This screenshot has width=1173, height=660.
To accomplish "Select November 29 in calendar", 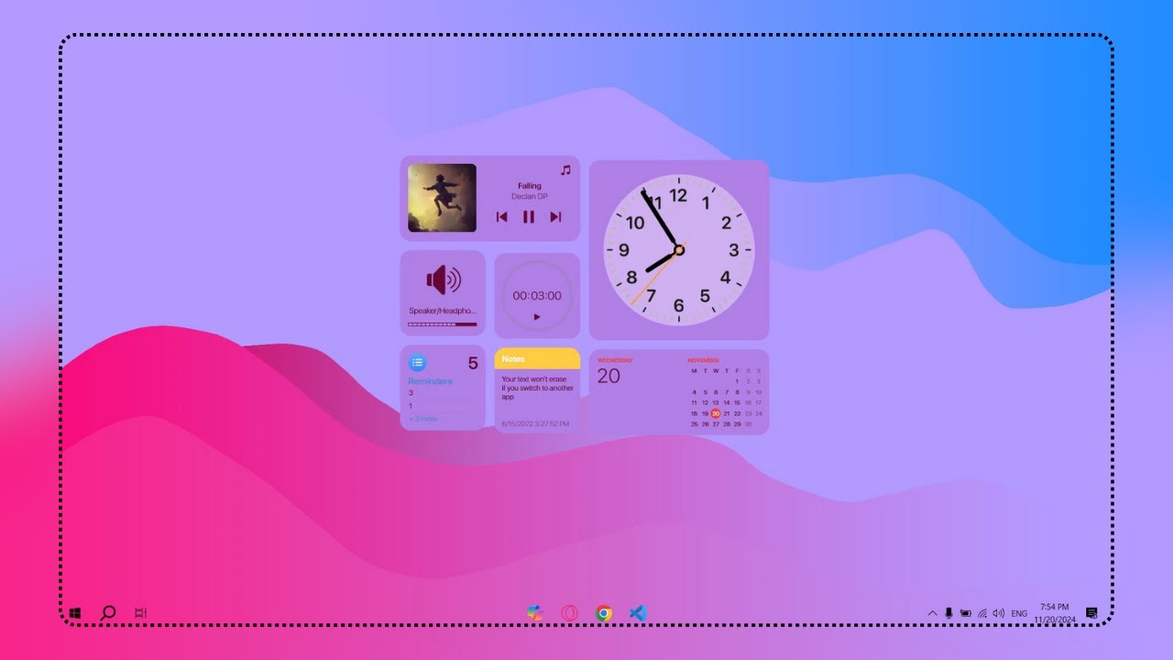I will coord(737,424).
